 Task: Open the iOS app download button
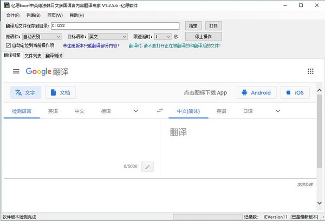click(295, 92)
